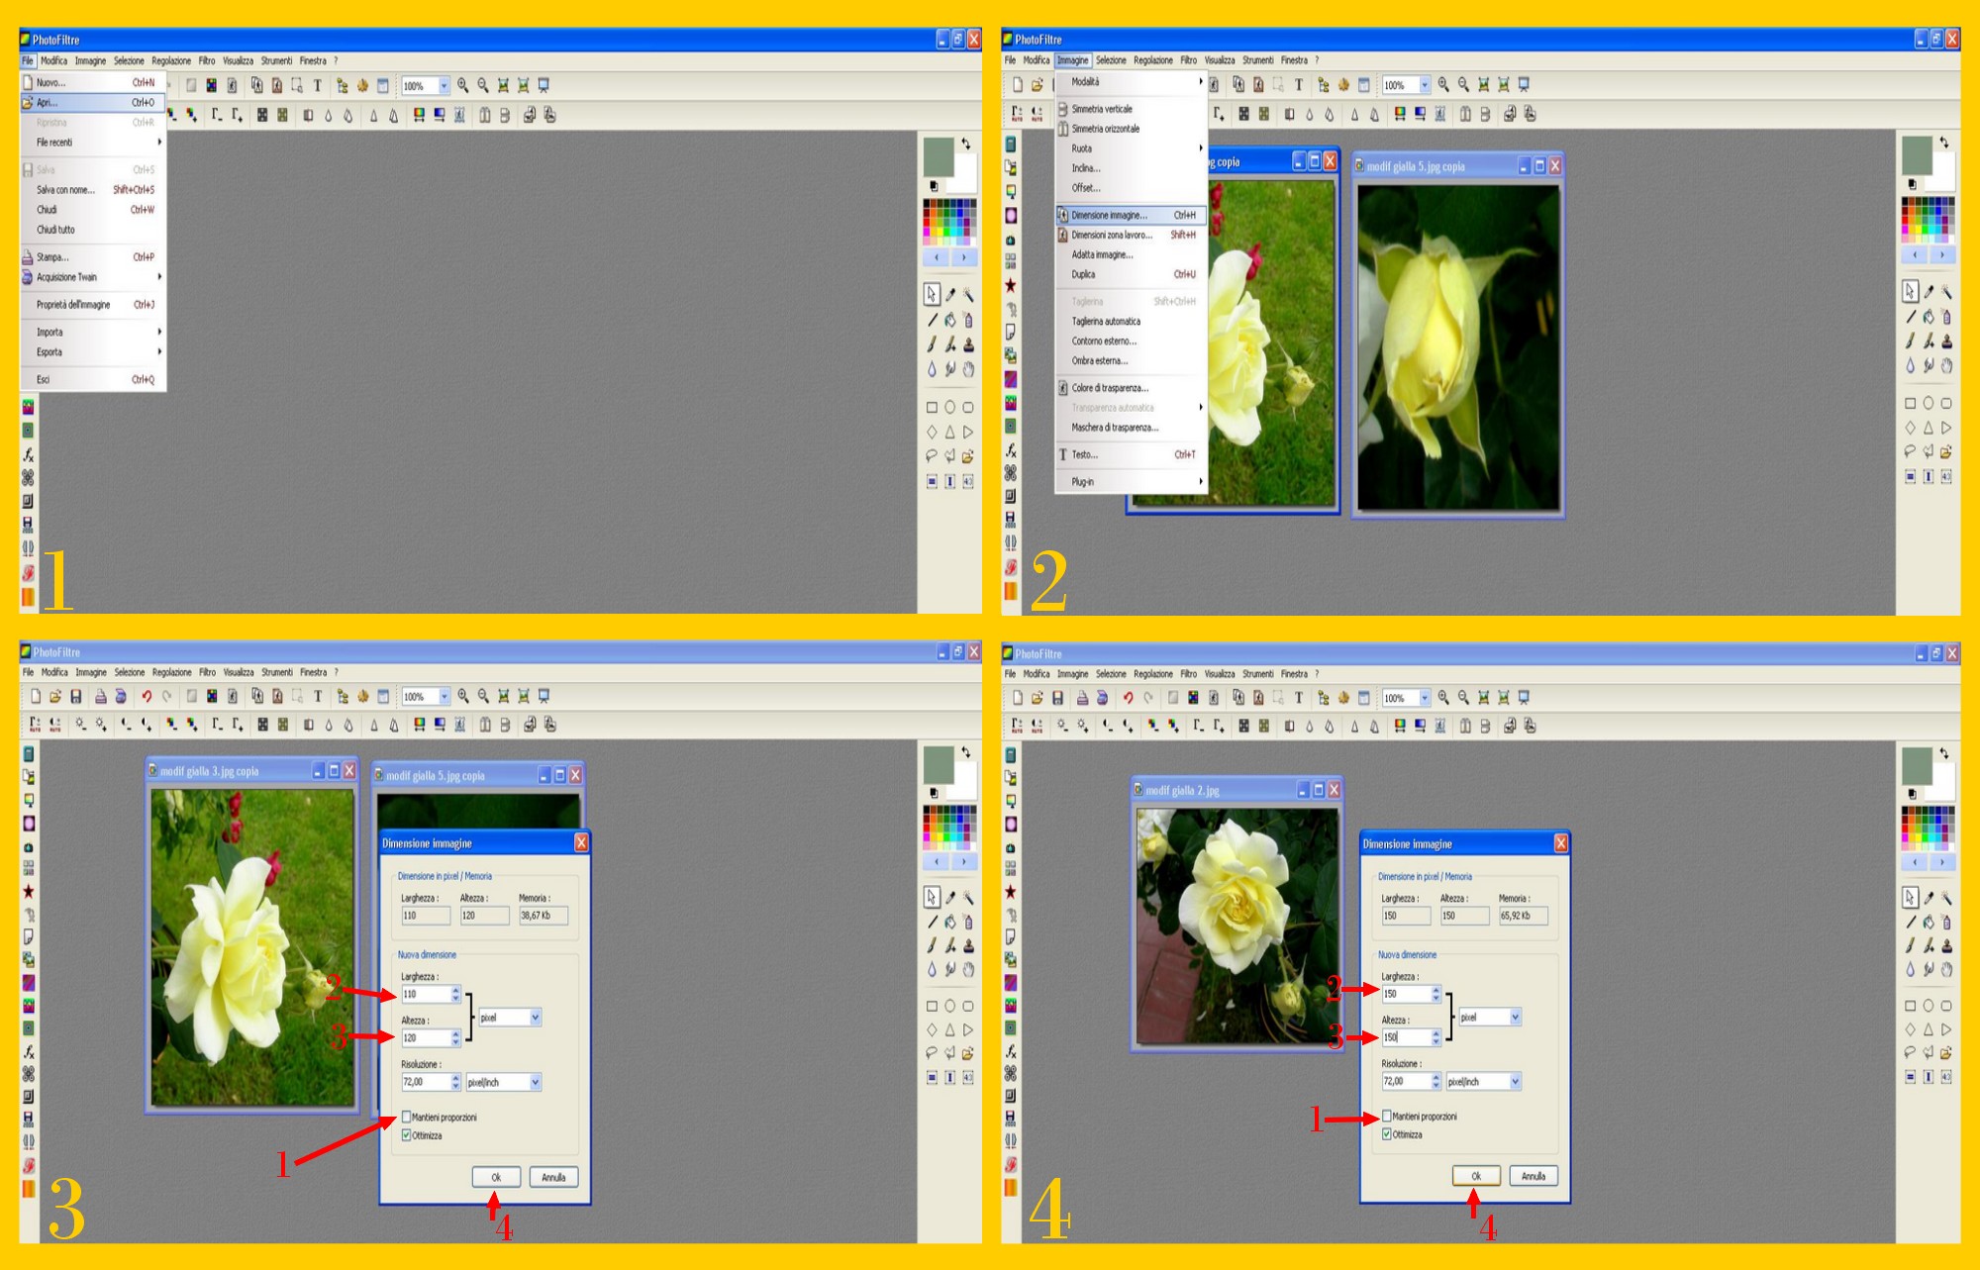Open the 'pixel' units dropdown in panel 3
Image resolution: width=1980 pixels, height=1270 pixels.
tap(536, 1018)
